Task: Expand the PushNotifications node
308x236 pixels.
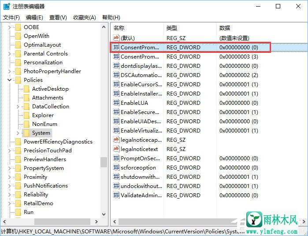Action: coord(9,186)
